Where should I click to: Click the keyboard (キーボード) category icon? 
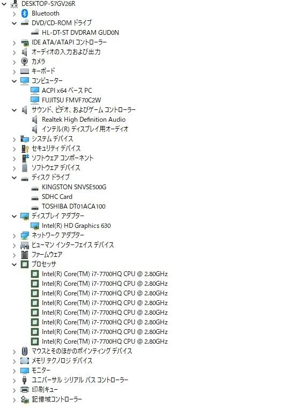[x=25, y=71]
